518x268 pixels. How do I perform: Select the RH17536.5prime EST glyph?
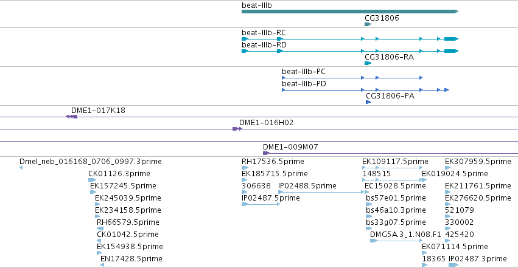[245, 168]
